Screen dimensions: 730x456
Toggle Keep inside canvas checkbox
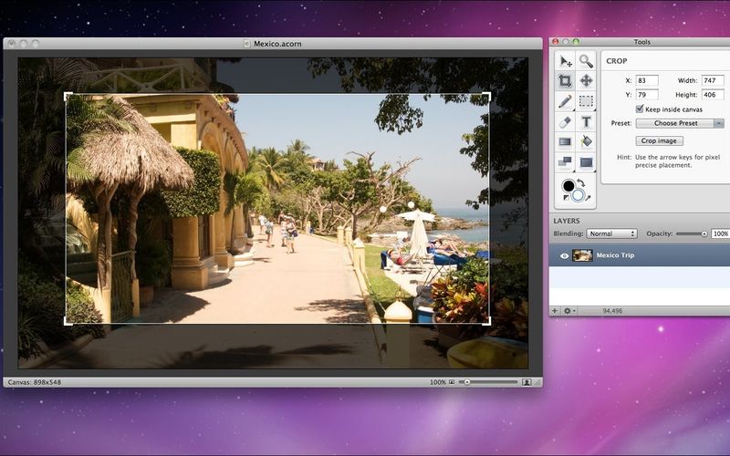click(x=640, y=109)
